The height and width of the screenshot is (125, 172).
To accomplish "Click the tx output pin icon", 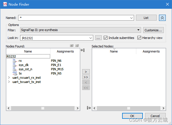I will (15, 73).
